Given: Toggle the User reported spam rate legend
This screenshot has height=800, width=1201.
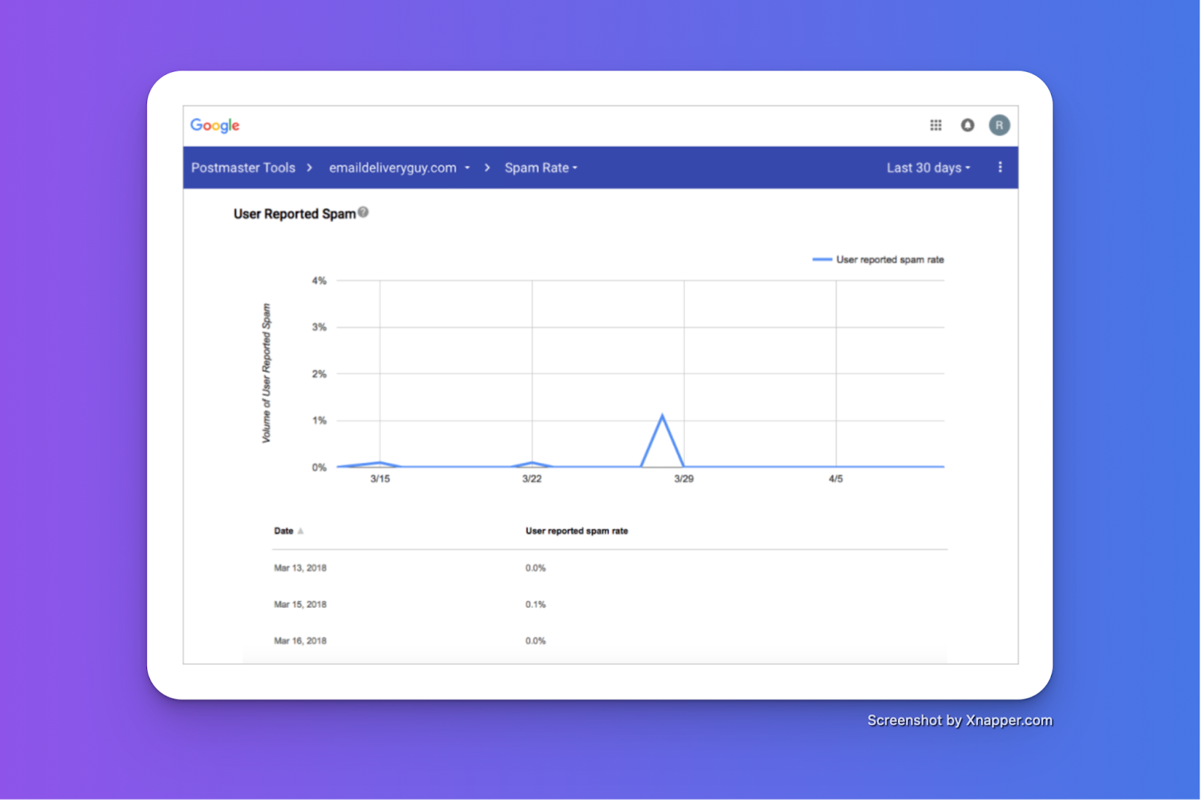Looking at the screenshot, I should click(878, 260).
